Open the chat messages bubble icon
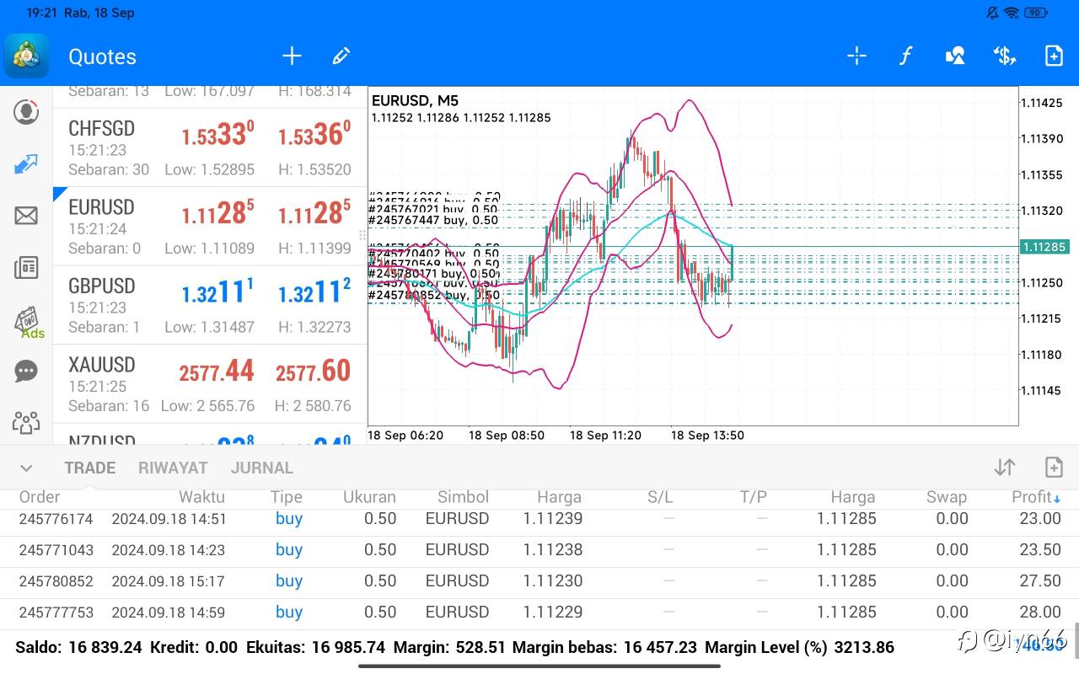Image resolution: width=1079 pixels, height=674 pixels. coord(26,371)
